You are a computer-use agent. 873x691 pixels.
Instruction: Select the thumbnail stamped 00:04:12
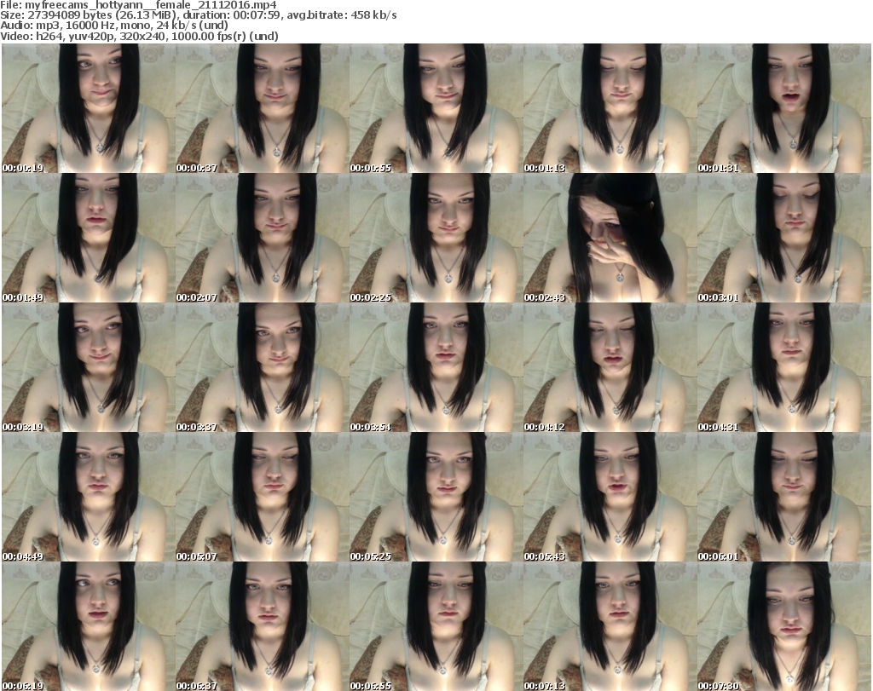[x=610, y=367]
